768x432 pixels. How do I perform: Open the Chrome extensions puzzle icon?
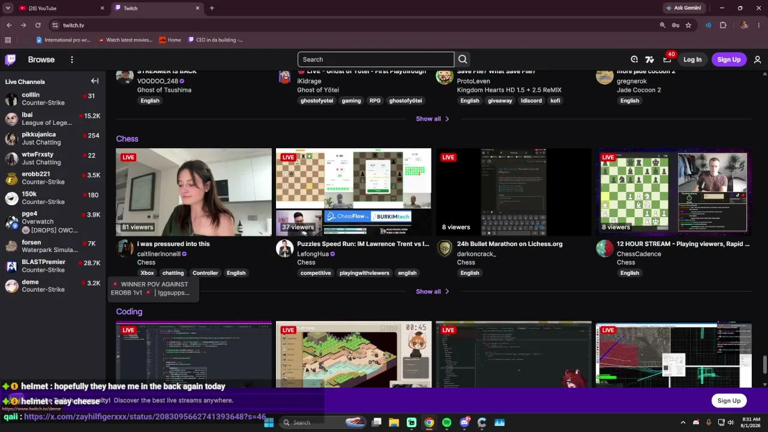(723, 25)
